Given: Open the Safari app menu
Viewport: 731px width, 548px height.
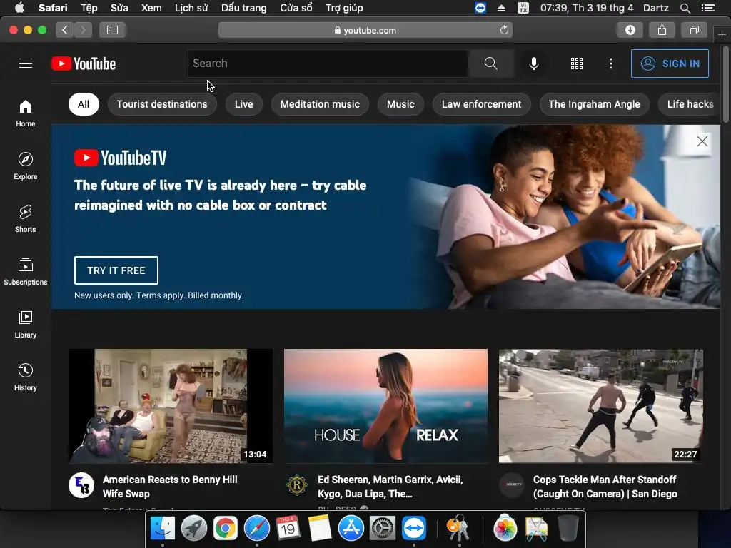Looking at the screenshot, I should click(53, 8).
